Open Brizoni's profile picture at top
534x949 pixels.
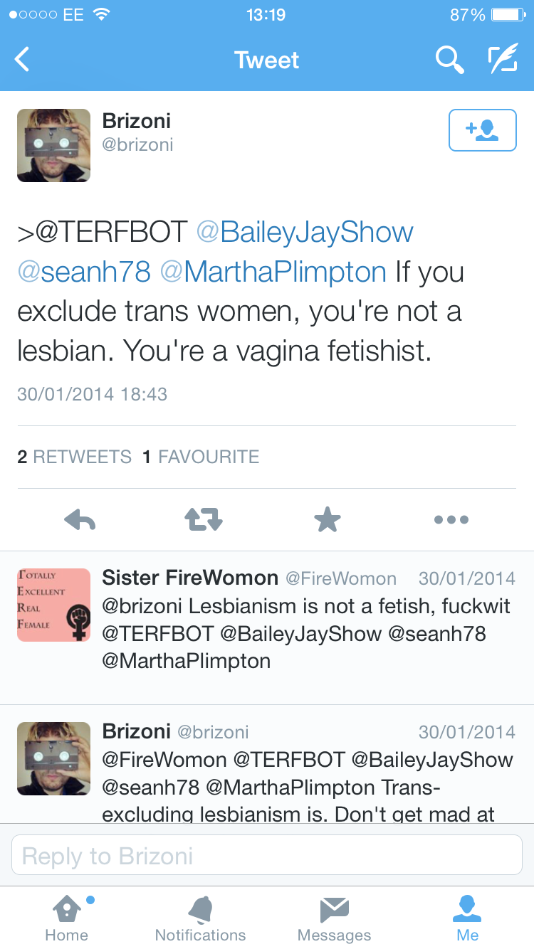(x=53, y=145)
